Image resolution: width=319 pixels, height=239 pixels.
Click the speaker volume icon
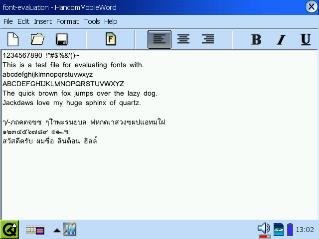click(x=263, y=229)
